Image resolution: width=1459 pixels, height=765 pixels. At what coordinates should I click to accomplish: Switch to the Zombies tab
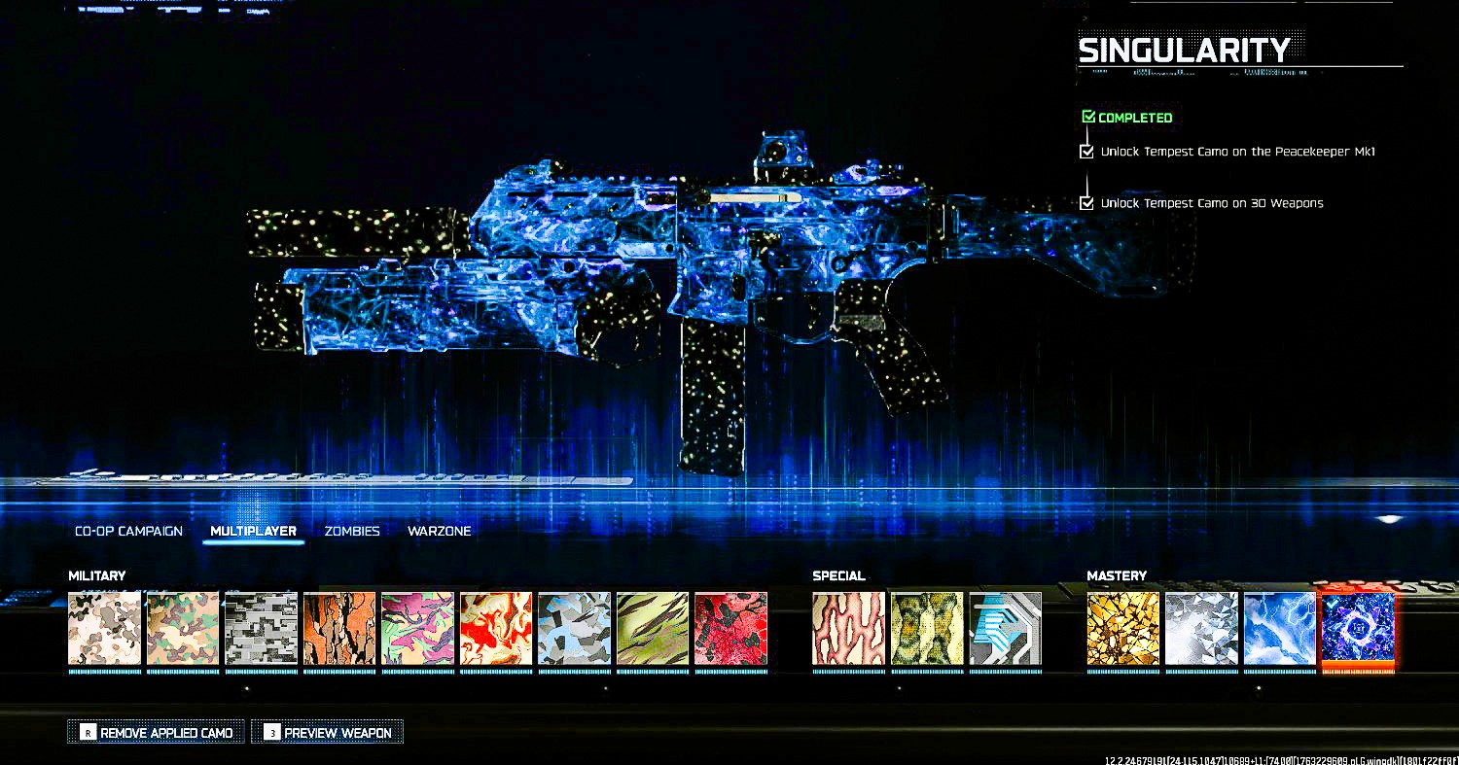click(352, 531)
